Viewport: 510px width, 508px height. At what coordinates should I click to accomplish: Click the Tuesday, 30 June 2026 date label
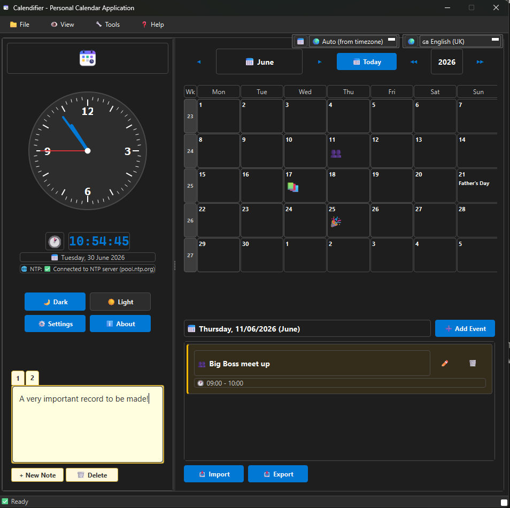(x=88, y=257)
